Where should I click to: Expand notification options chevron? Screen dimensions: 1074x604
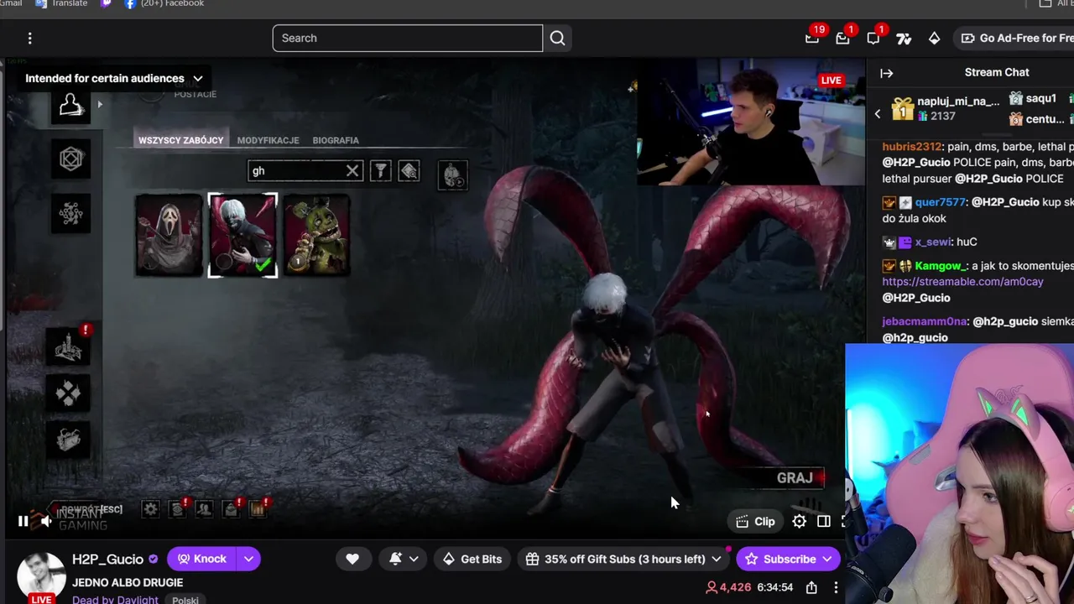pos(414,559)
